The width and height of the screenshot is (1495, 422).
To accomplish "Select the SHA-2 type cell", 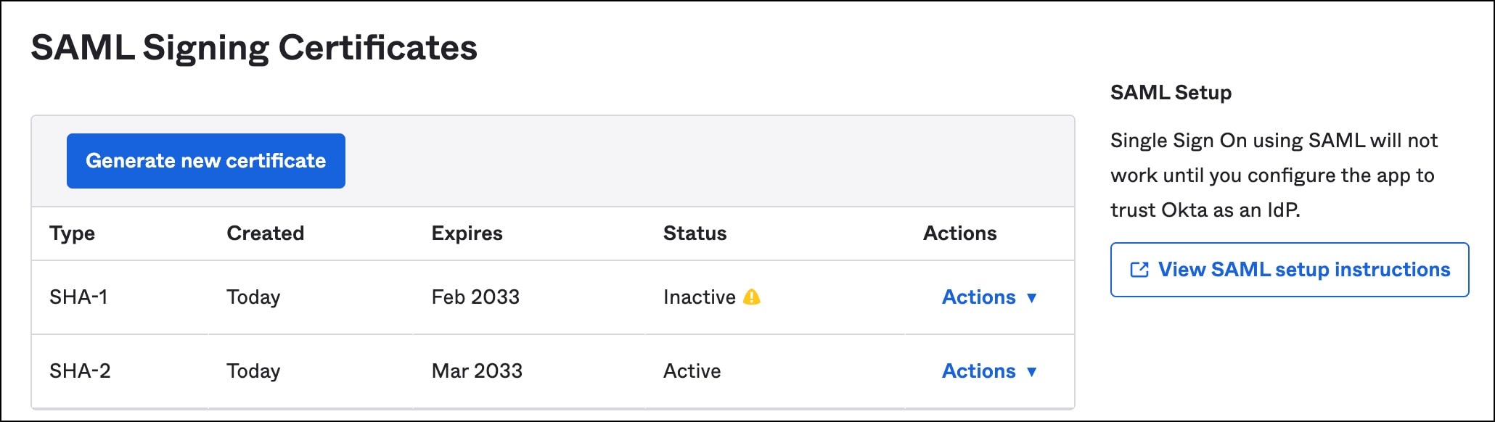I will click(80, 371).
